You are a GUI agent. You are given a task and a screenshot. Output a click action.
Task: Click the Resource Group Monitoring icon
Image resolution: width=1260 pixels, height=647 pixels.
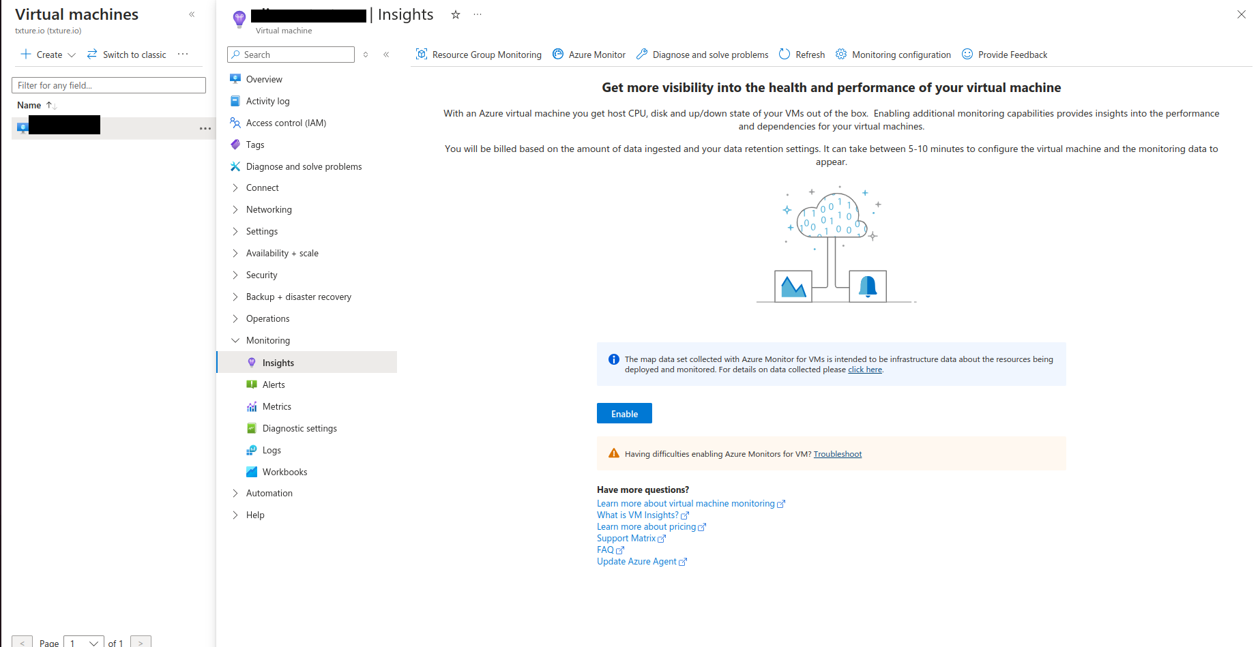tap(422, 54)
